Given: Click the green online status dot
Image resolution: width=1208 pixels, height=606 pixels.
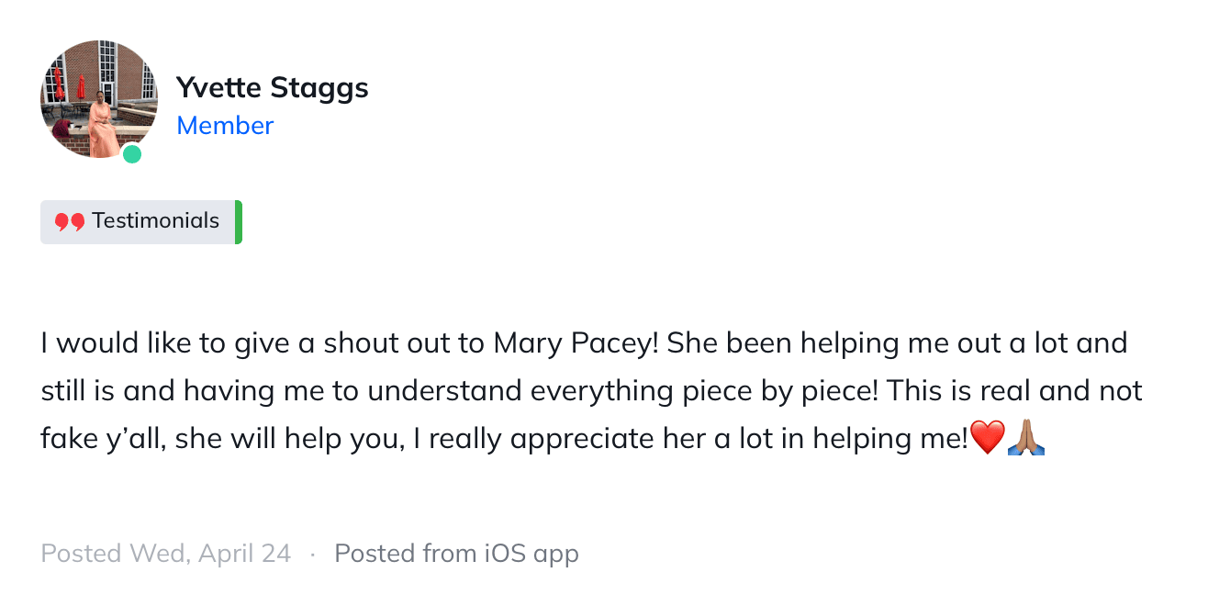Looking at the screenshot, I should coord(132,154).
